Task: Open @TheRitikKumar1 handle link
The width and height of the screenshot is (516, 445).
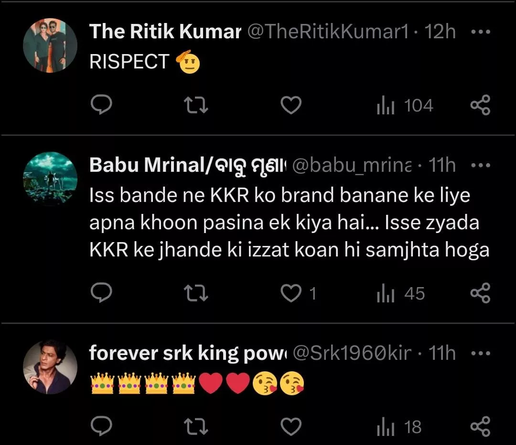Action: [x=328, y=32]
